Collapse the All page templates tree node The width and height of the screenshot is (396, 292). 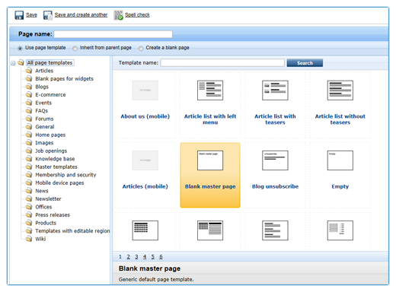13,63
